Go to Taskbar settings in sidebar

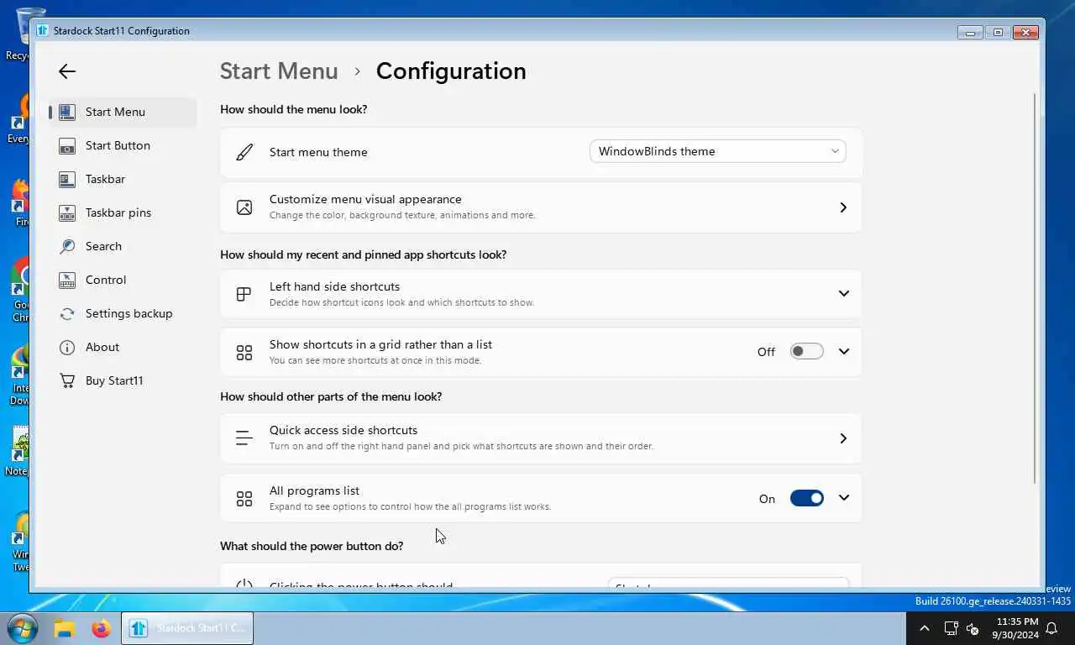tap(123, 179)
